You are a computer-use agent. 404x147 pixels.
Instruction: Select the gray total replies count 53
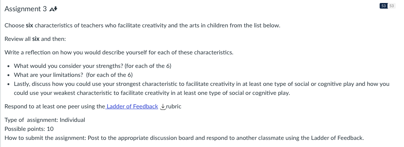391,6
